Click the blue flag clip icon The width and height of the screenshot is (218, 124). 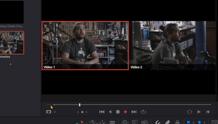[188, 122]
